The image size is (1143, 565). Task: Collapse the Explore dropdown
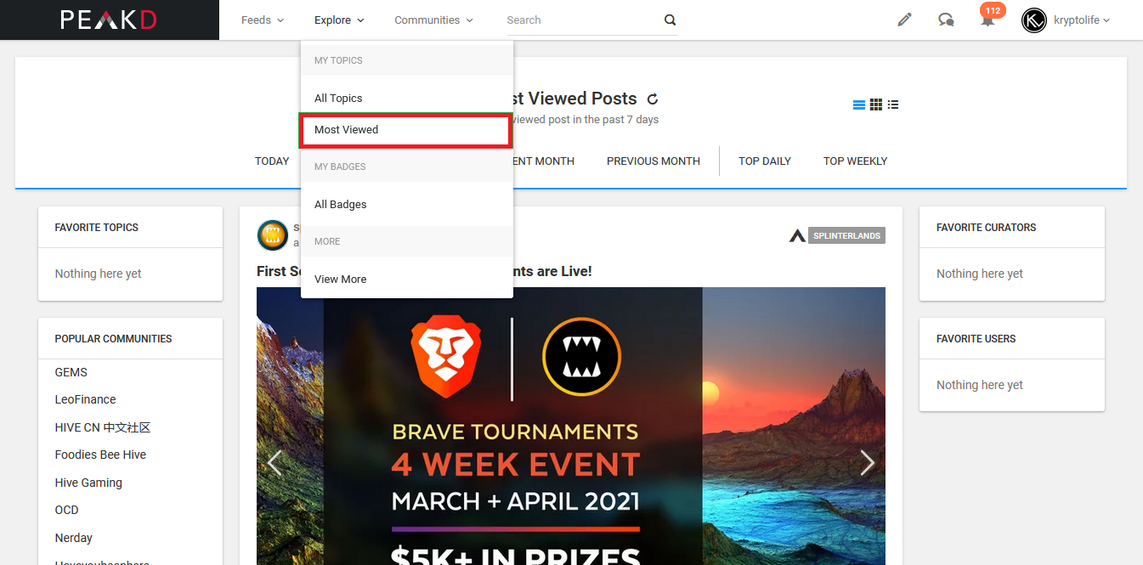[339, 20]
